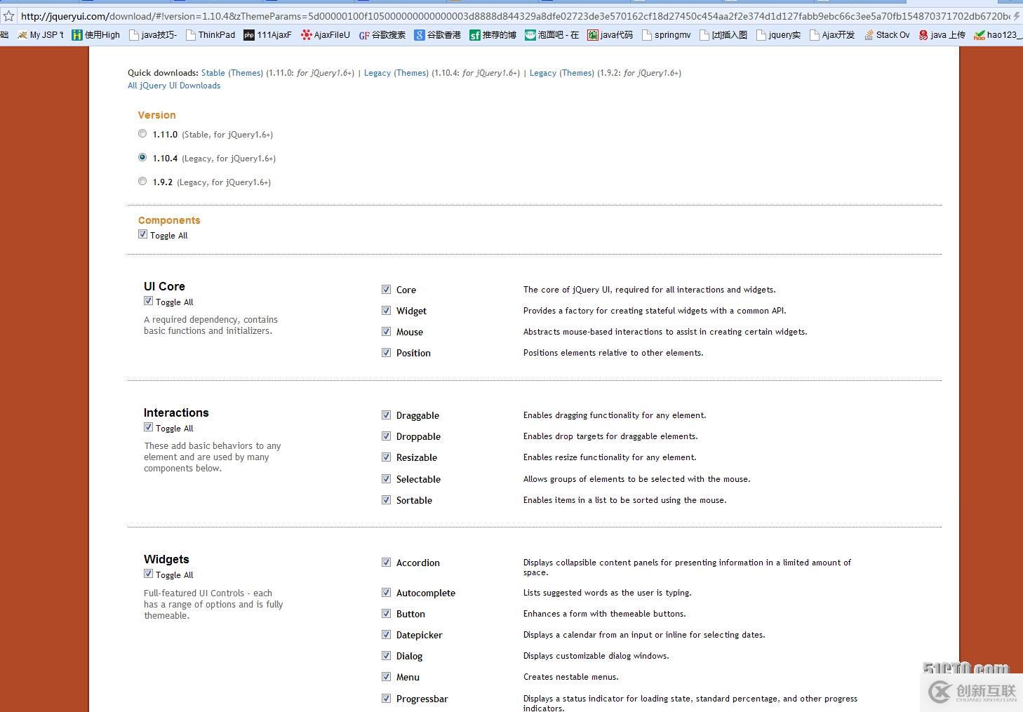1023x712 pixels.
Task: Open the AjaxFileU bookmark
Action: click(325, 35)
